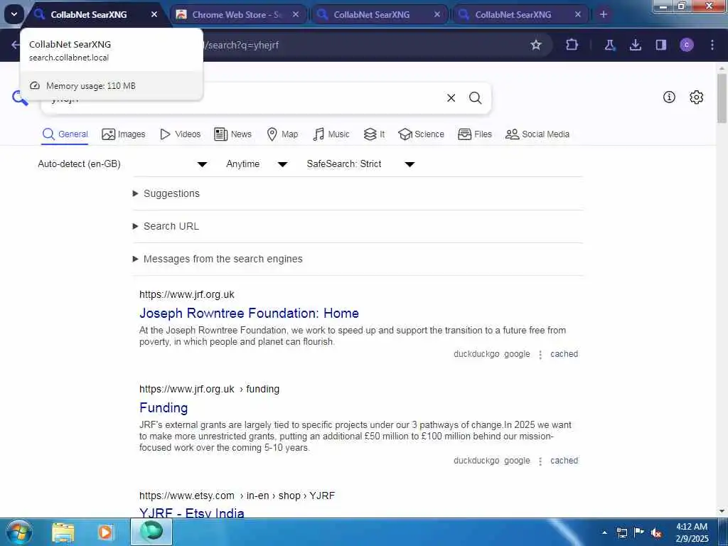Screen dimensions: 728x546
Task: Open the Auto-detect language dropdown
Action: (122, 164)
